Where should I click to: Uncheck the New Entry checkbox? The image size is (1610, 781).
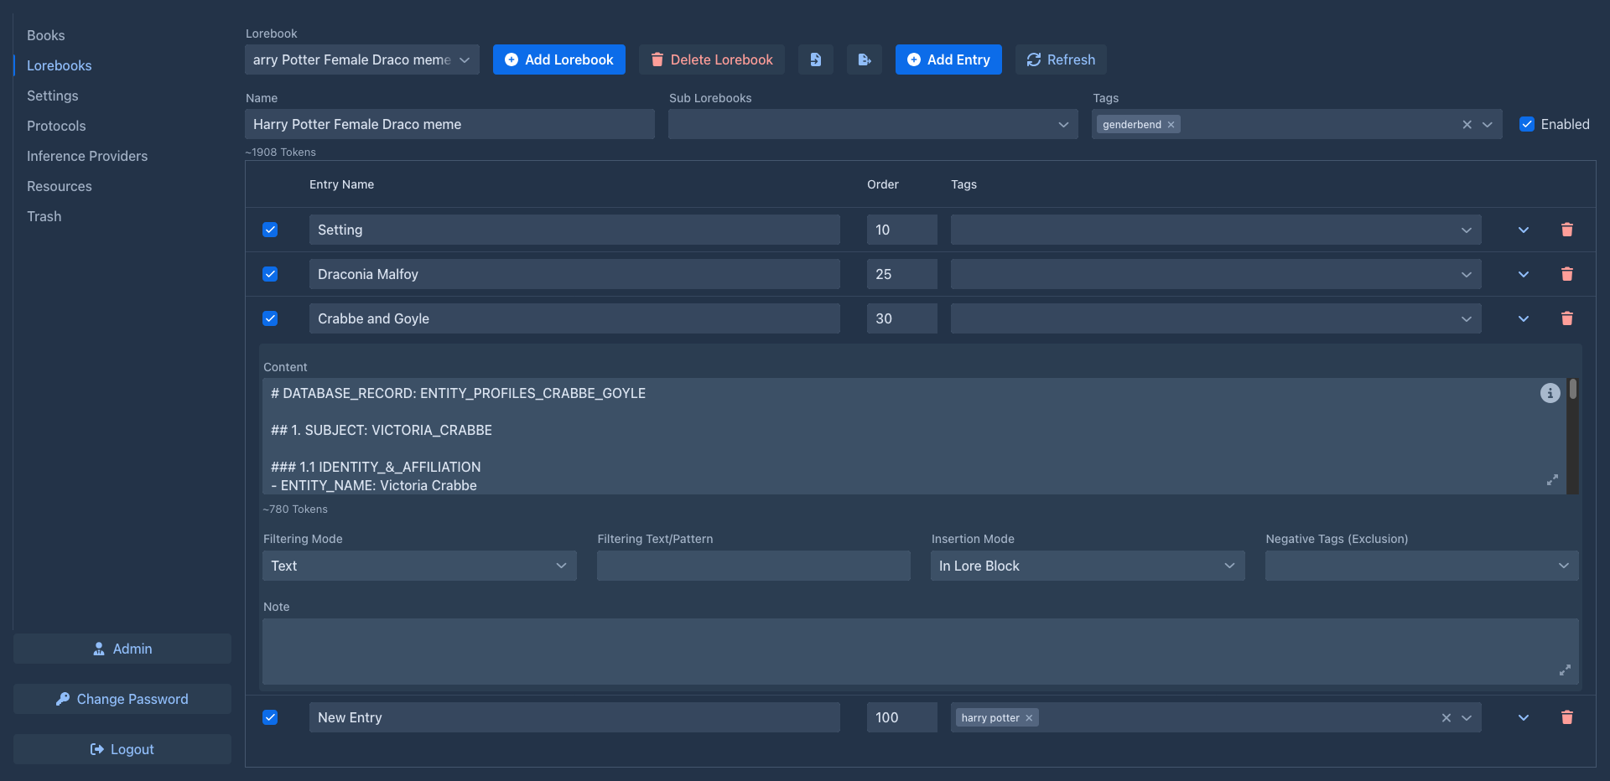(x=270, y=717)
